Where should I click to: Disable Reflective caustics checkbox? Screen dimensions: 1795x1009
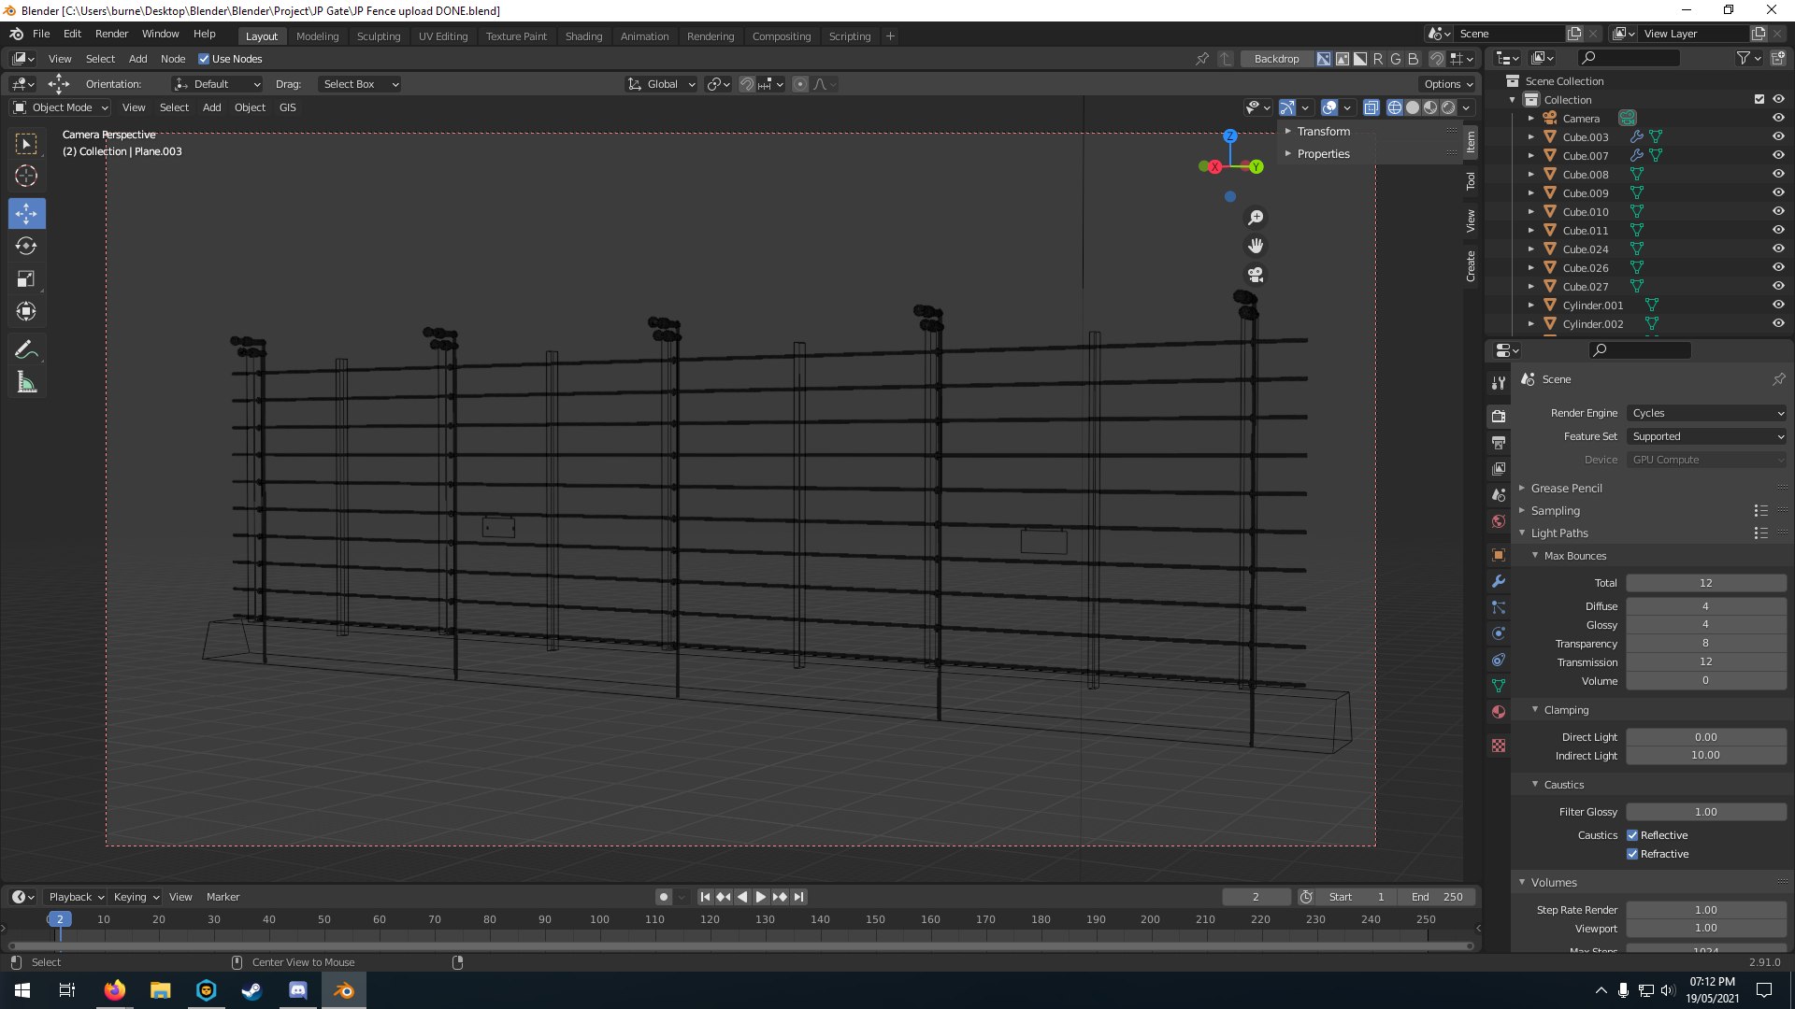coord(1632,835)
